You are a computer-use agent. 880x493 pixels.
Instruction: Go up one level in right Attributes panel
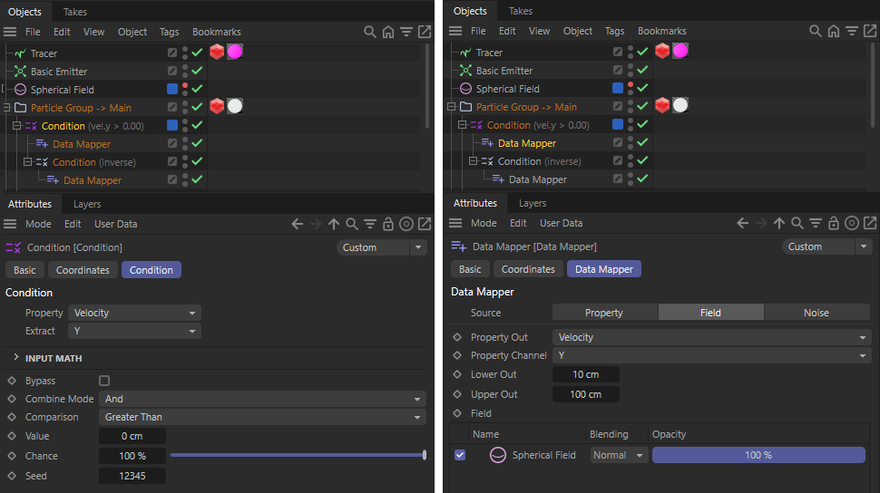[779, 223]
